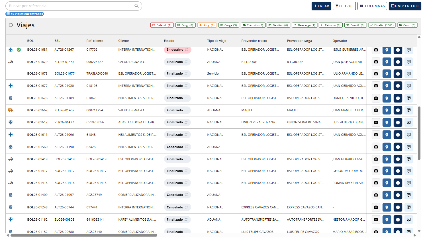
Task: Toggle the Carga (9) status filter
Action: [229, 25]
